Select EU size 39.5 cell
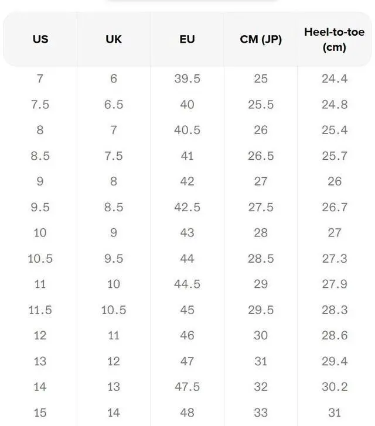Screen dimensions: 375x426 (x=187, y=78)
